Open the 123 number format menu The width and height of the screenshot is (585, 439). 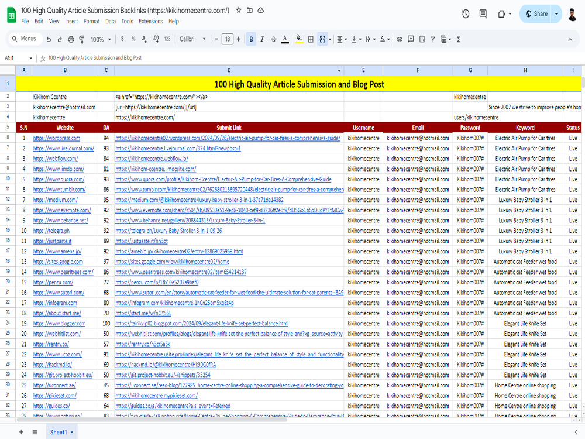[x=167, y=39]
